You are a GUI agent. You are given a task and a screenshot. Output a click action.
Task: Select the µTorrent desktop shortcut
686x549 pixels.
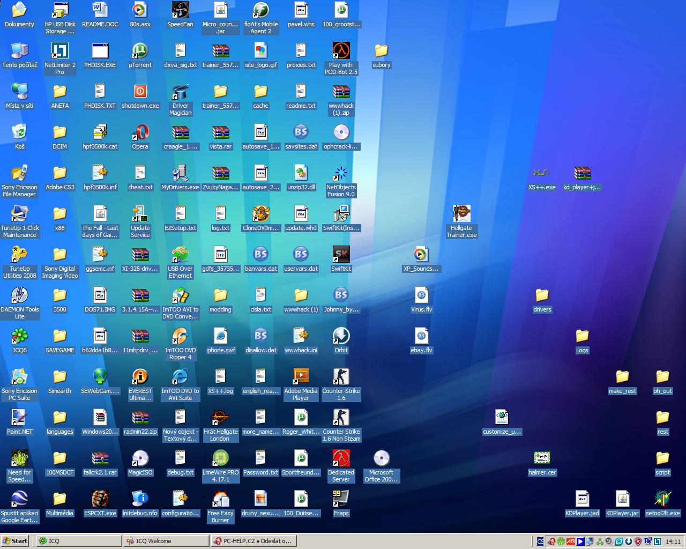click(140, 51)
